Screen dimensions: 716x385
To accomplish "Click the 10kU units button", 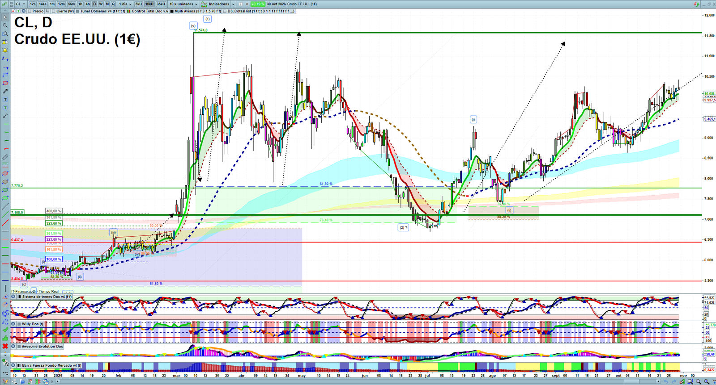I will pyautogui.click(x=149, y=4).
